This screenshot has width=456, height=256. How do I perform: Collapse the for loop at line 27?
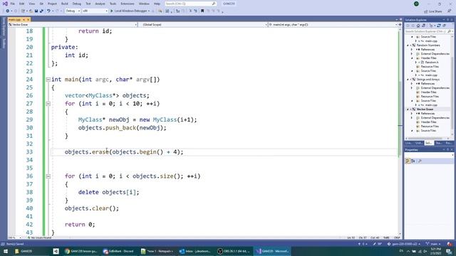pyautogui.click(x=48, y=104)
